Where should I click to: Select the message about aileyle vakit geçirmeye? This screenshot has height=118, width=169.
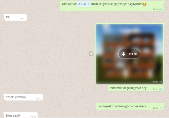point(112,6)
